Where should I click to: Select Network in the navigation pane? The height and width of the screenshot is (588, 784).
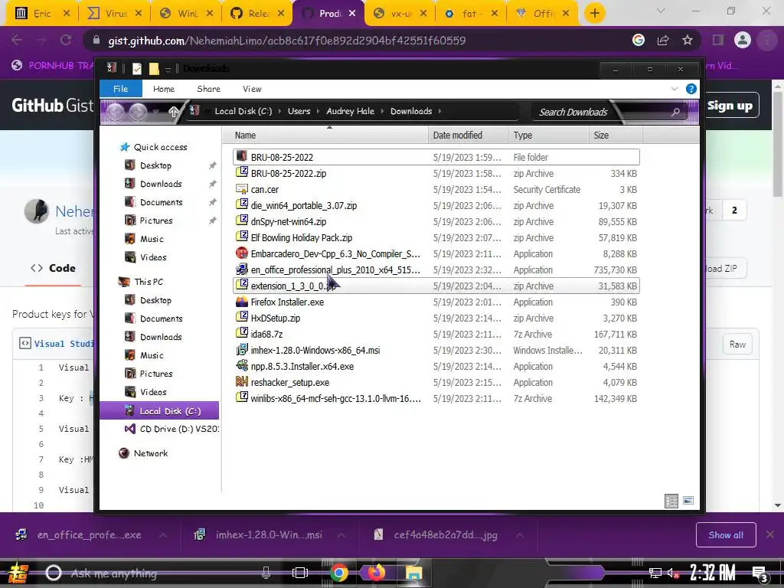click(143, 453)
